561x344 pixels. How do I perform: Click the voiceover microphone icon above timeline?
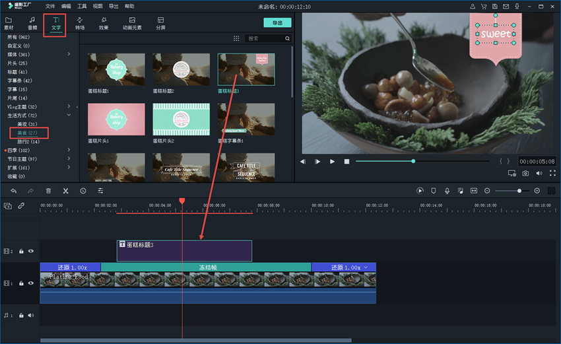click(x=447, y=191)
